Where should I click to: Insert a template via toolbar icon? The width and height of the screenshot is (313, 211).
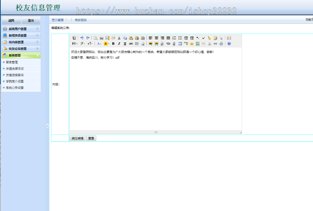(x=107, y=38)
